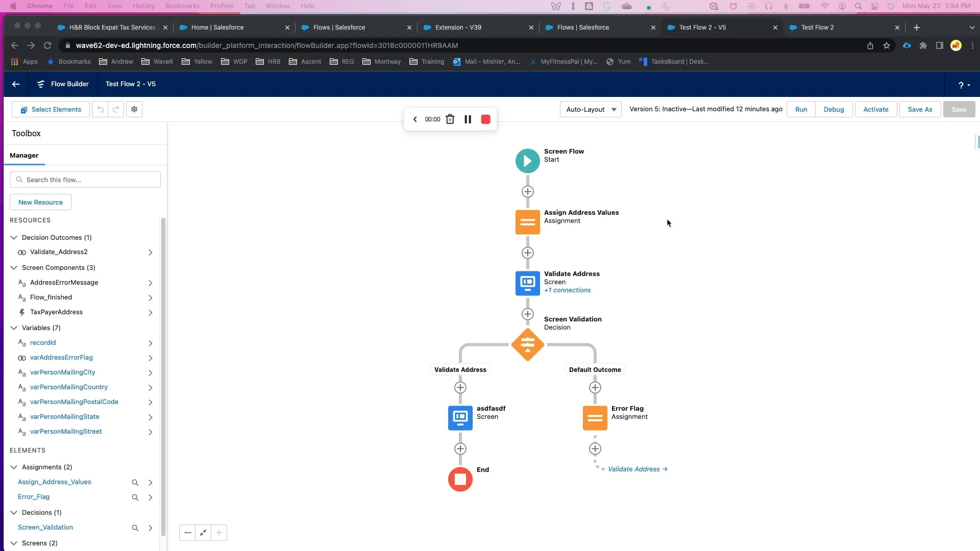980x551 pixels.
Task: Open the Assign Address Values assignment node
Action: [x=527, y=222]
